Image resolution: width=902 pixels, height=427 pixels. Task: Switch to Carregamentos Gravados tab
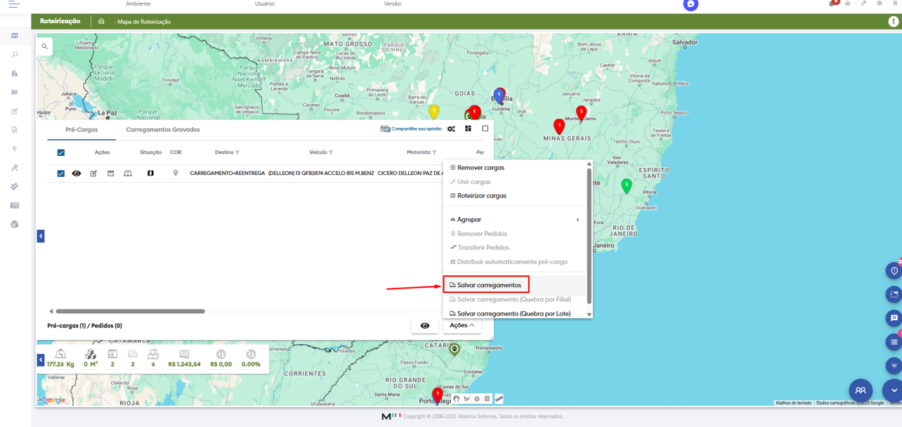click(163, 130)
